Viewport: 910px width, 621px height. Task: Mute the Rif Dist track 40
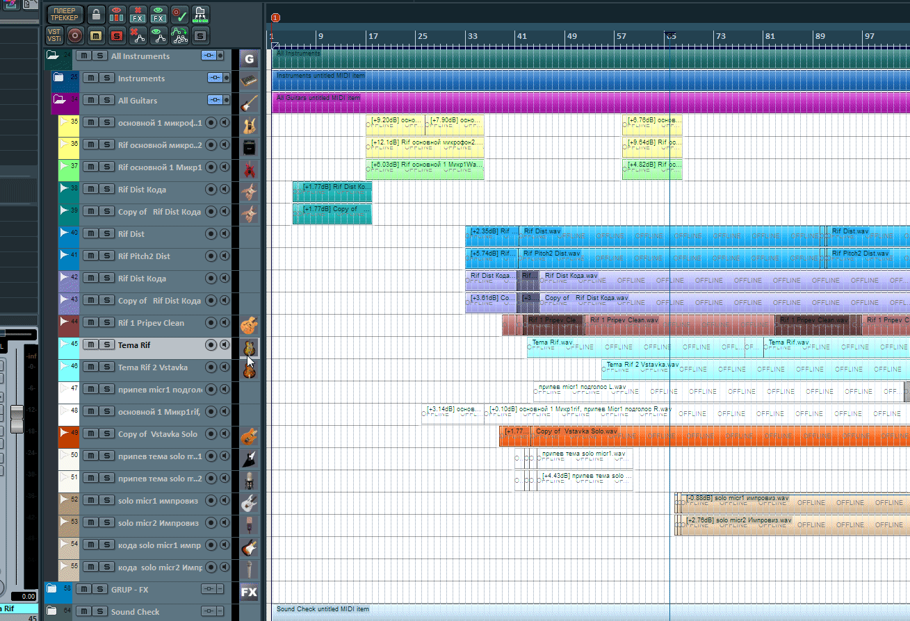click(x=90, y=234)
